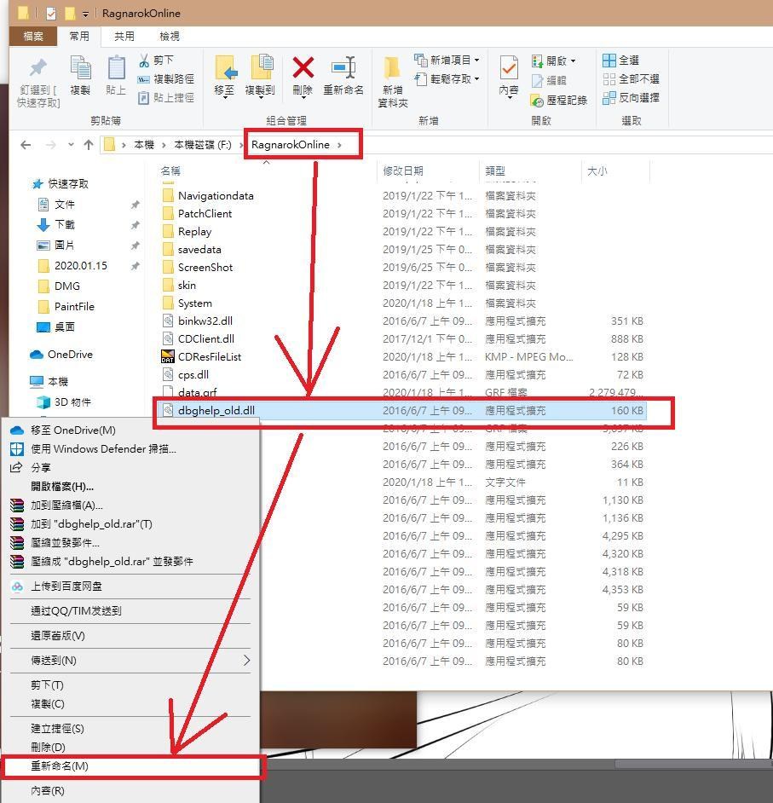
Task: Sort by the 大小 column header
Action: click(597, 171)
